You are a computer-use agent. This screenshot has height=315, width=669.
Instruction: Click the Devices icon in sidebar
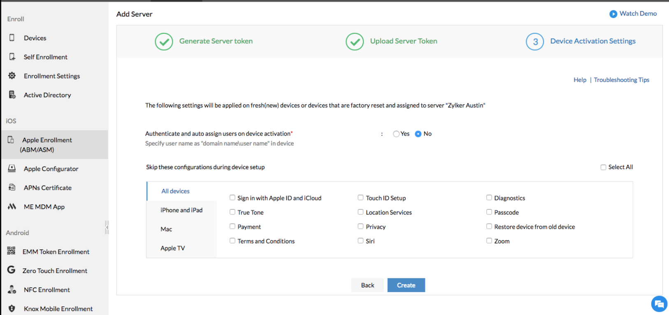[x=12, y=38]
